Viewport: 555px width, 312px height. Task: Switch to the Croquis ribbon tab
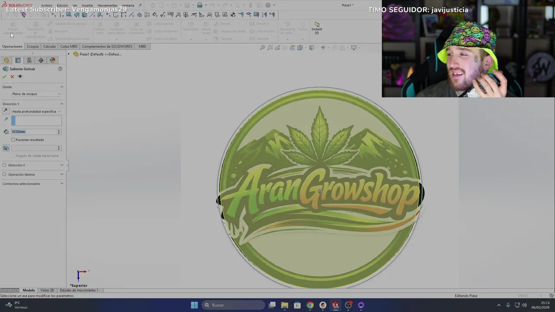coord(33,46)
